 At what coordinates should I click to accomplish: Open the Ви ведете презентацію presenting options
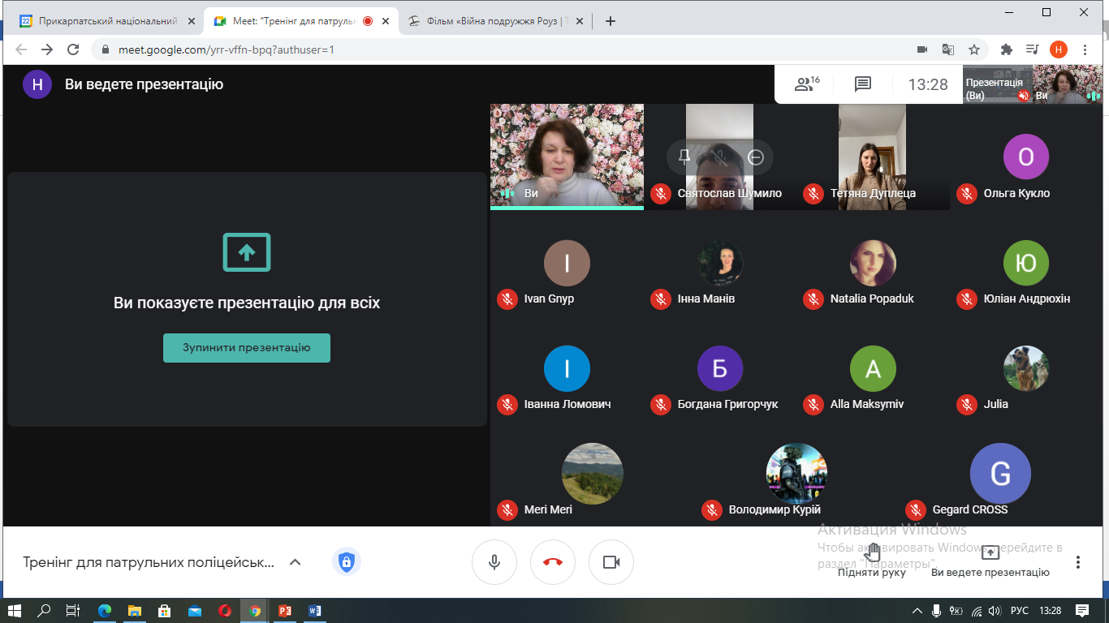click(x=990, y=561)
